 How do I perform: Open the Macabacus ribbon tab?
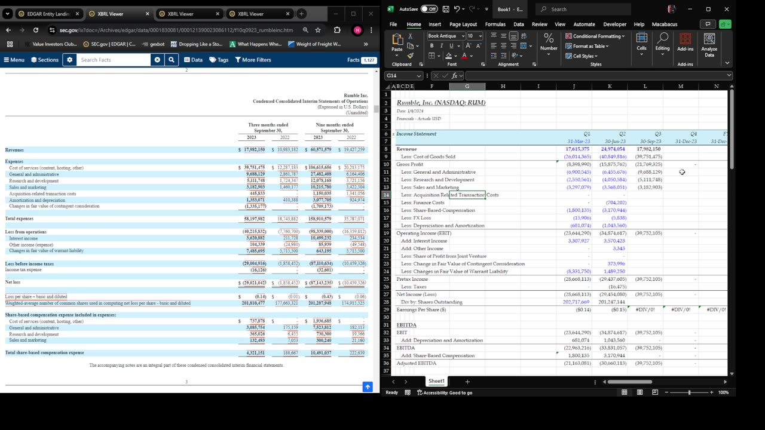click(663, 24)
